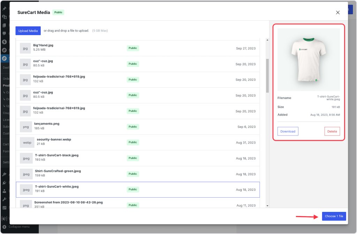Click the Collapse menu icon
Image resolution: width=357 pixels, height=234 pixels.
[x=4, y=227]
